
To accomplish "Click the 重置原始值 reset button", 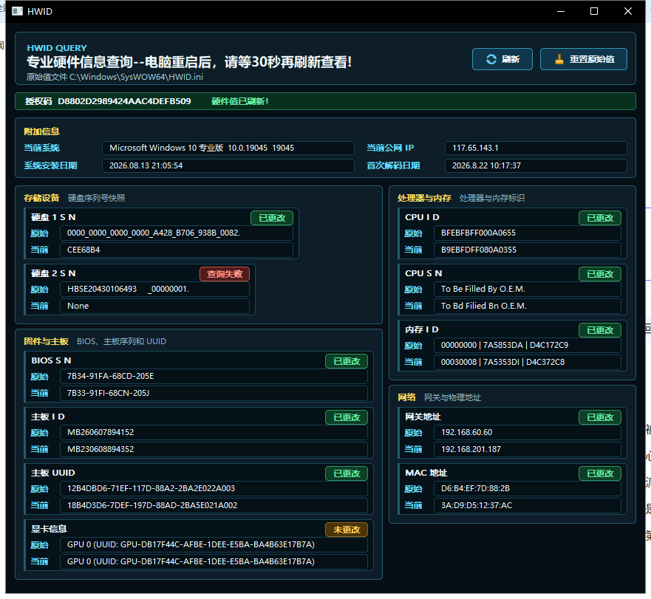I will point(583,59).
